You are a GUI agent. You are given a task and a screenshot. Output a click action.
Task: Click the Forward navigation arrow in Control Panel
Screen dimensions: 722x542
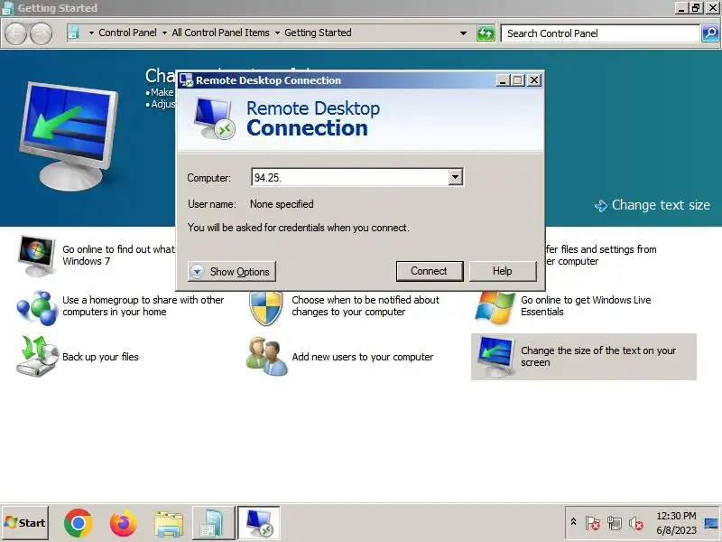(x=41, y=33)
